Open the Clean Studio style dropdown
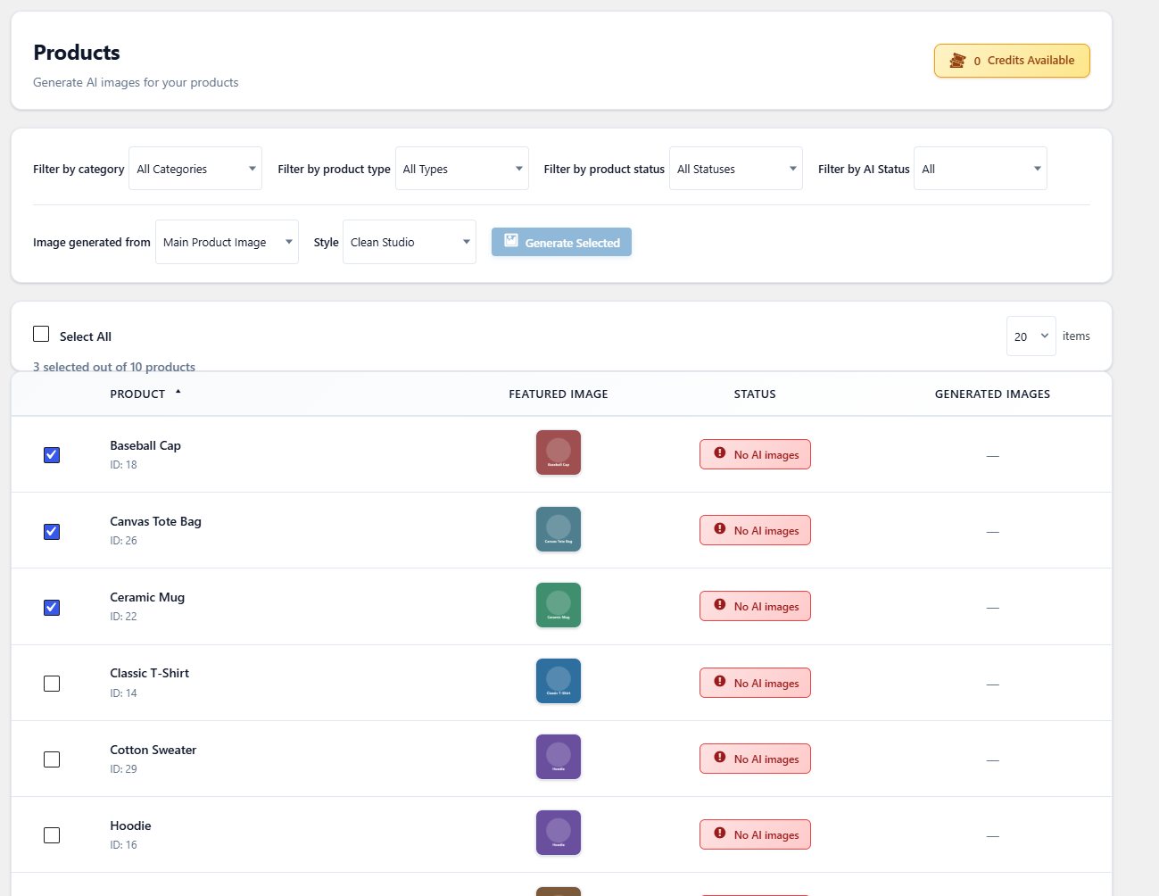 [x=410, y=242]
